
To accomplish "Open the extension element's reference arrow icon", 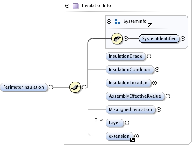I will tap(132, 140).
